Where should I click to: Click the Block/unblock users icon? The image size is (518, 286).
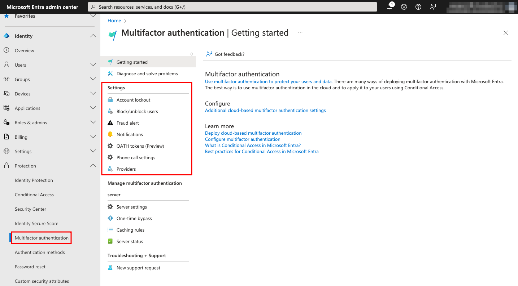click(110, 111)
